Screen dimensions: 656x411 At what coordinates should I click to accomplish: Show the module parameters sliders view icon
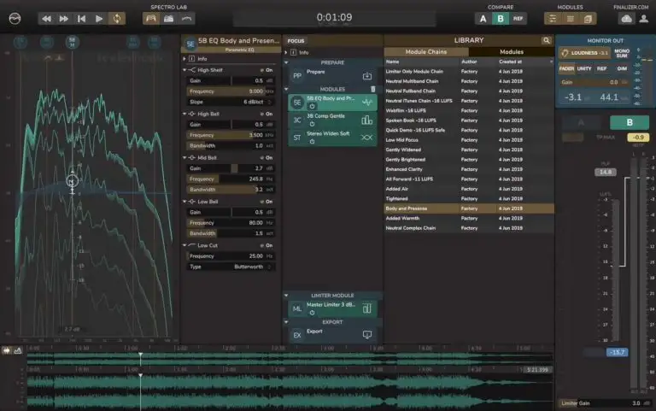(553, 19)
